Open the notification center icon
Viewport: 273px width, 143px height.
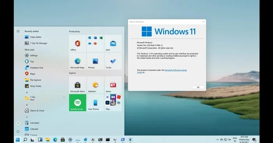254,139
